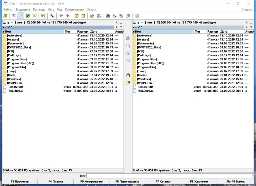Open the directory tree toolbar icon
This screenshot has height=186, width=256.
[x=35, y=15]
